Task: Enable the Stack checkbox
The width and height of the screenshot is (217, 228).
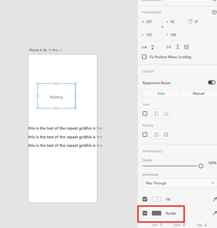Action: click(145, 114)
